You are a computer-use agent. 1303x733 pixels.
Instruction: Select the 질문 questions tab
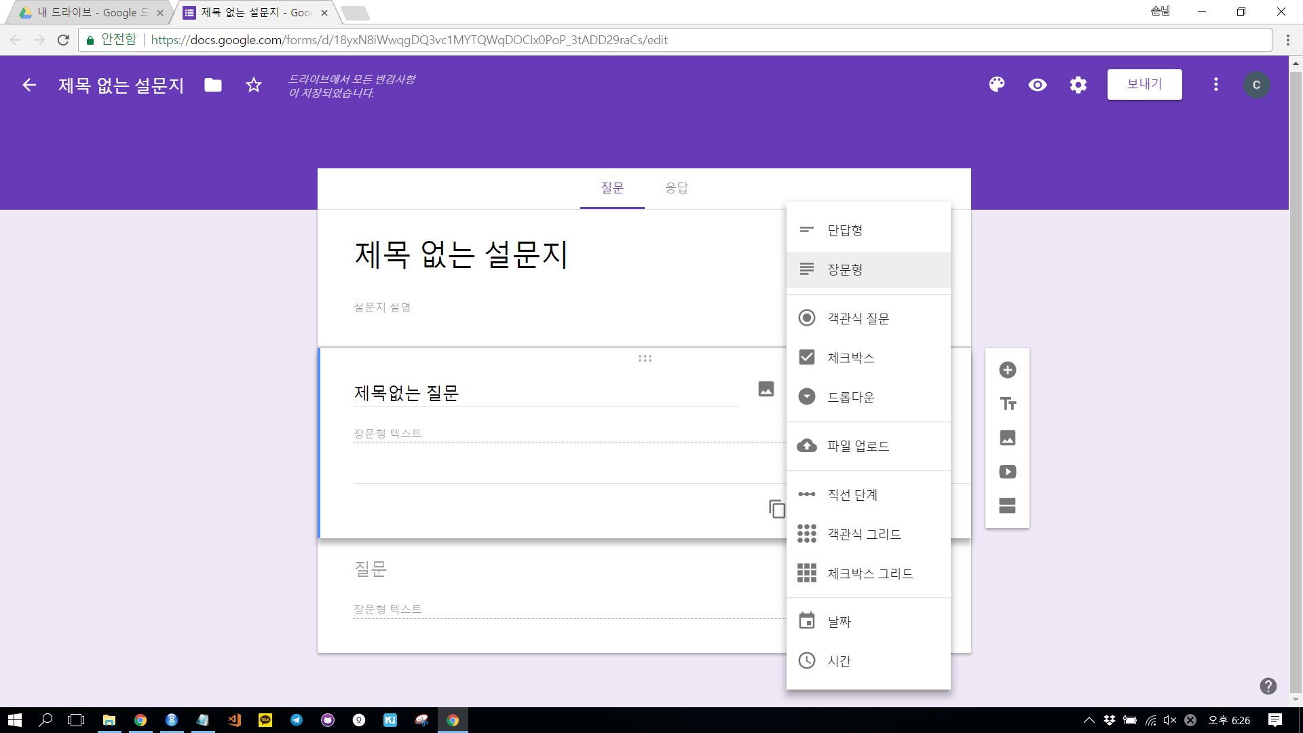(611, 188)
